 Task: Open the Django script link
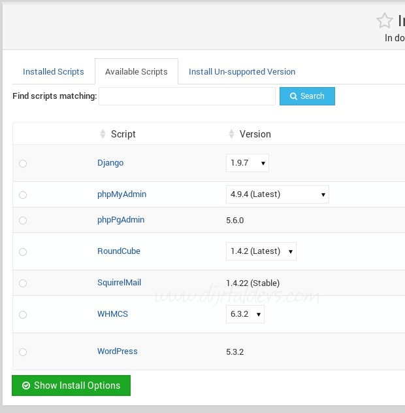110,163
